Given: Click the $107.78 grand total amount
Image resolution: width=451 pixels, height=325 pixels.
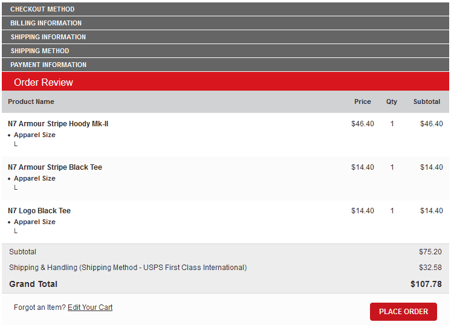Looking at the screenshot, I should [x=426, y=284].
